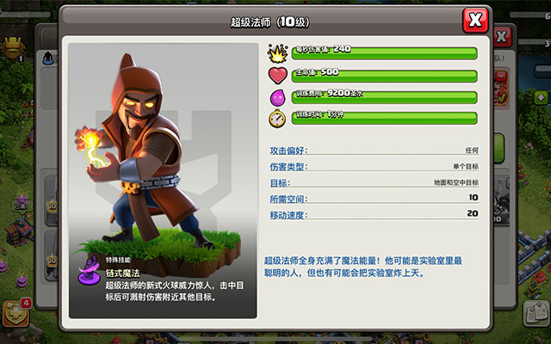The width and height of the screenshot is (551, 344).
Task: Click the 9200 elixir training cost bar
Action: (385, 97)
